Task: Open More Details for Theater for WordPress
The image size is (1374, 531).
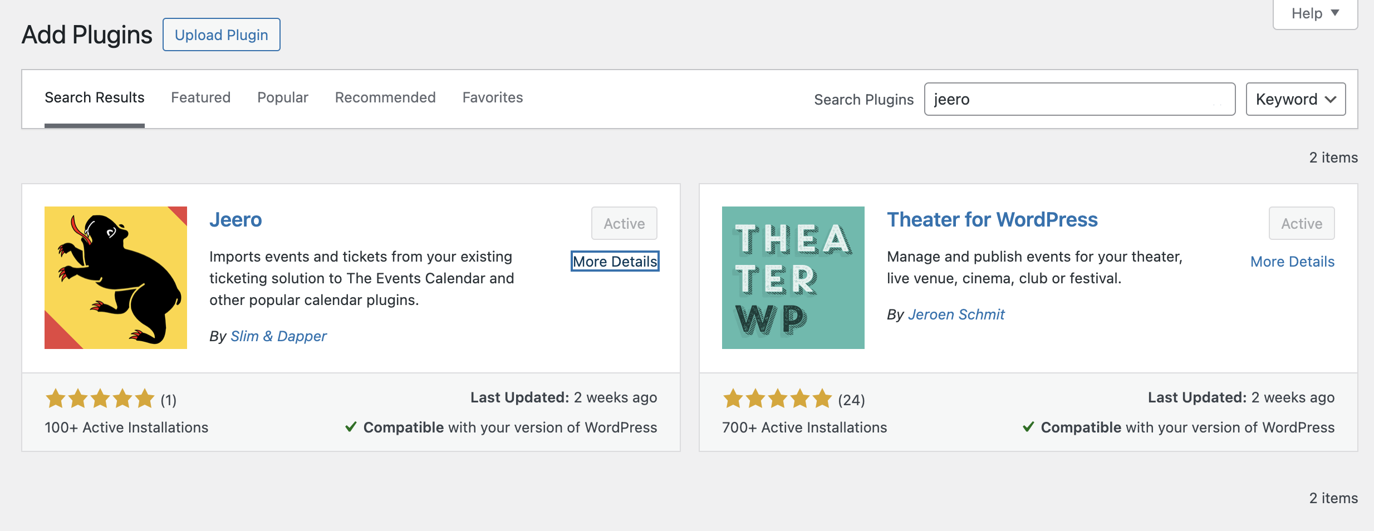Action: click(x=1292, y=261)
